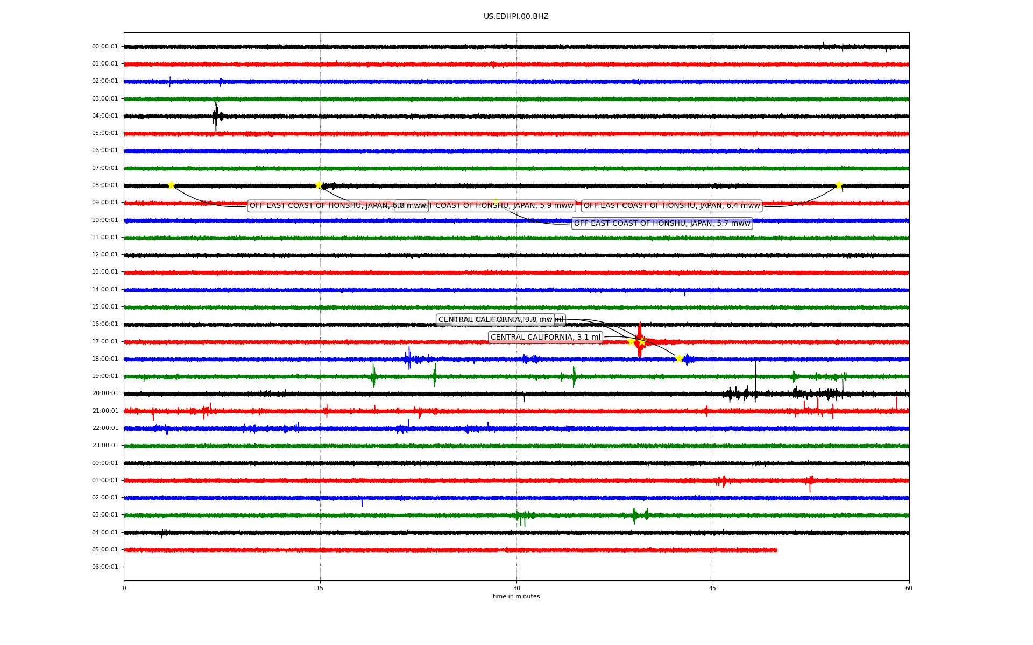The width and height of the screenshot is (1033, 645).
Task: Click the US.EDHPI.00.BHZ plot title
Action: point(516,17)
